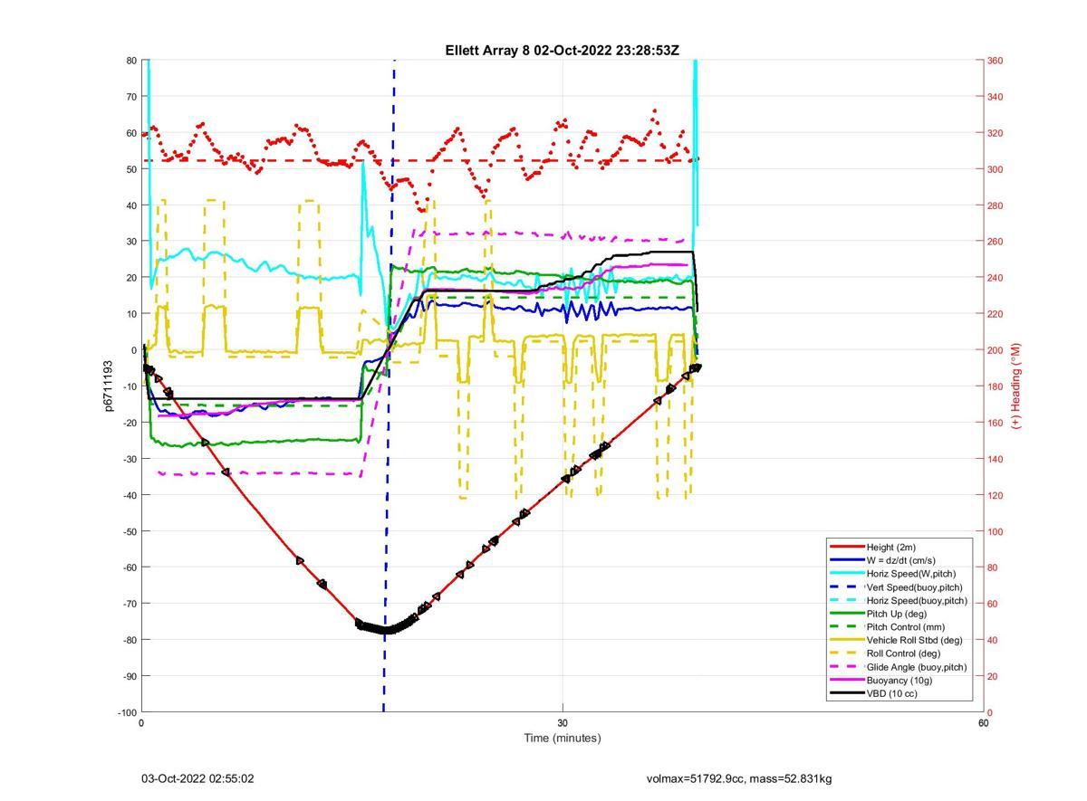Screen dimensions: 1087x801
Task: Select legend entry 'Horiz Speed(buoy,pitch)'
Action: pyautogui.click(x=917, y=600)
